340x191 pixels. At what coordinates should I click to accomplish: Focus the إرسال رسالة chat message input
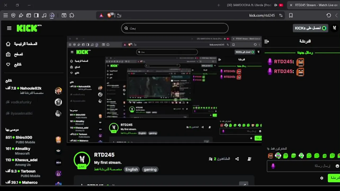[x=303, y=166]
